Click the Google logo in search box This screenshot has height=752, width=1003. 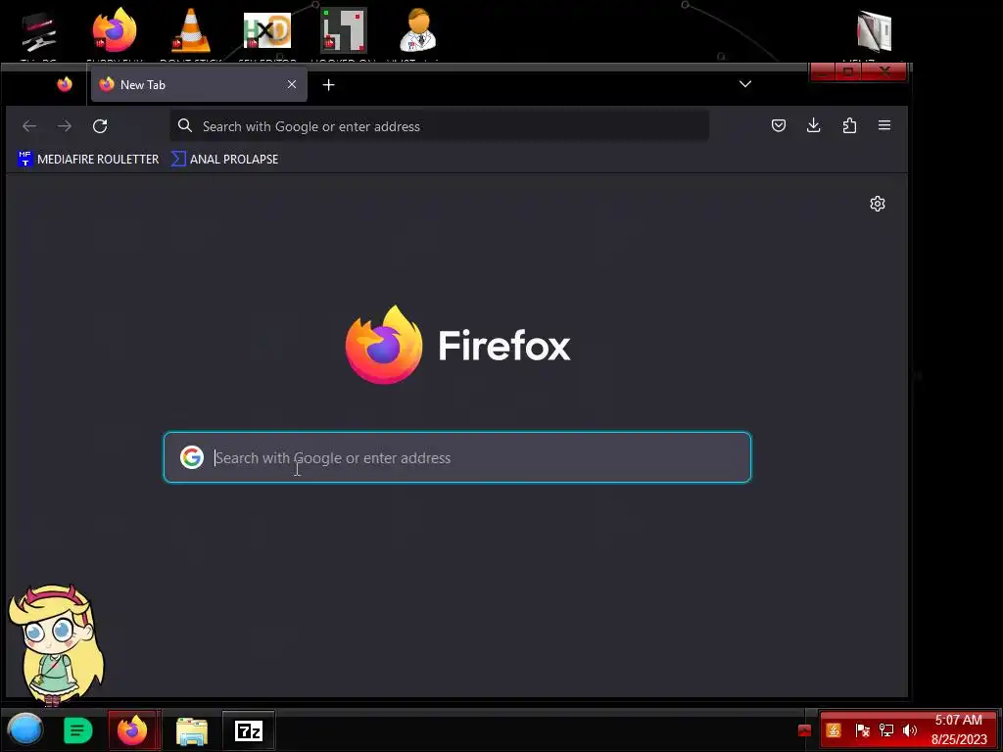coord(192,457)
